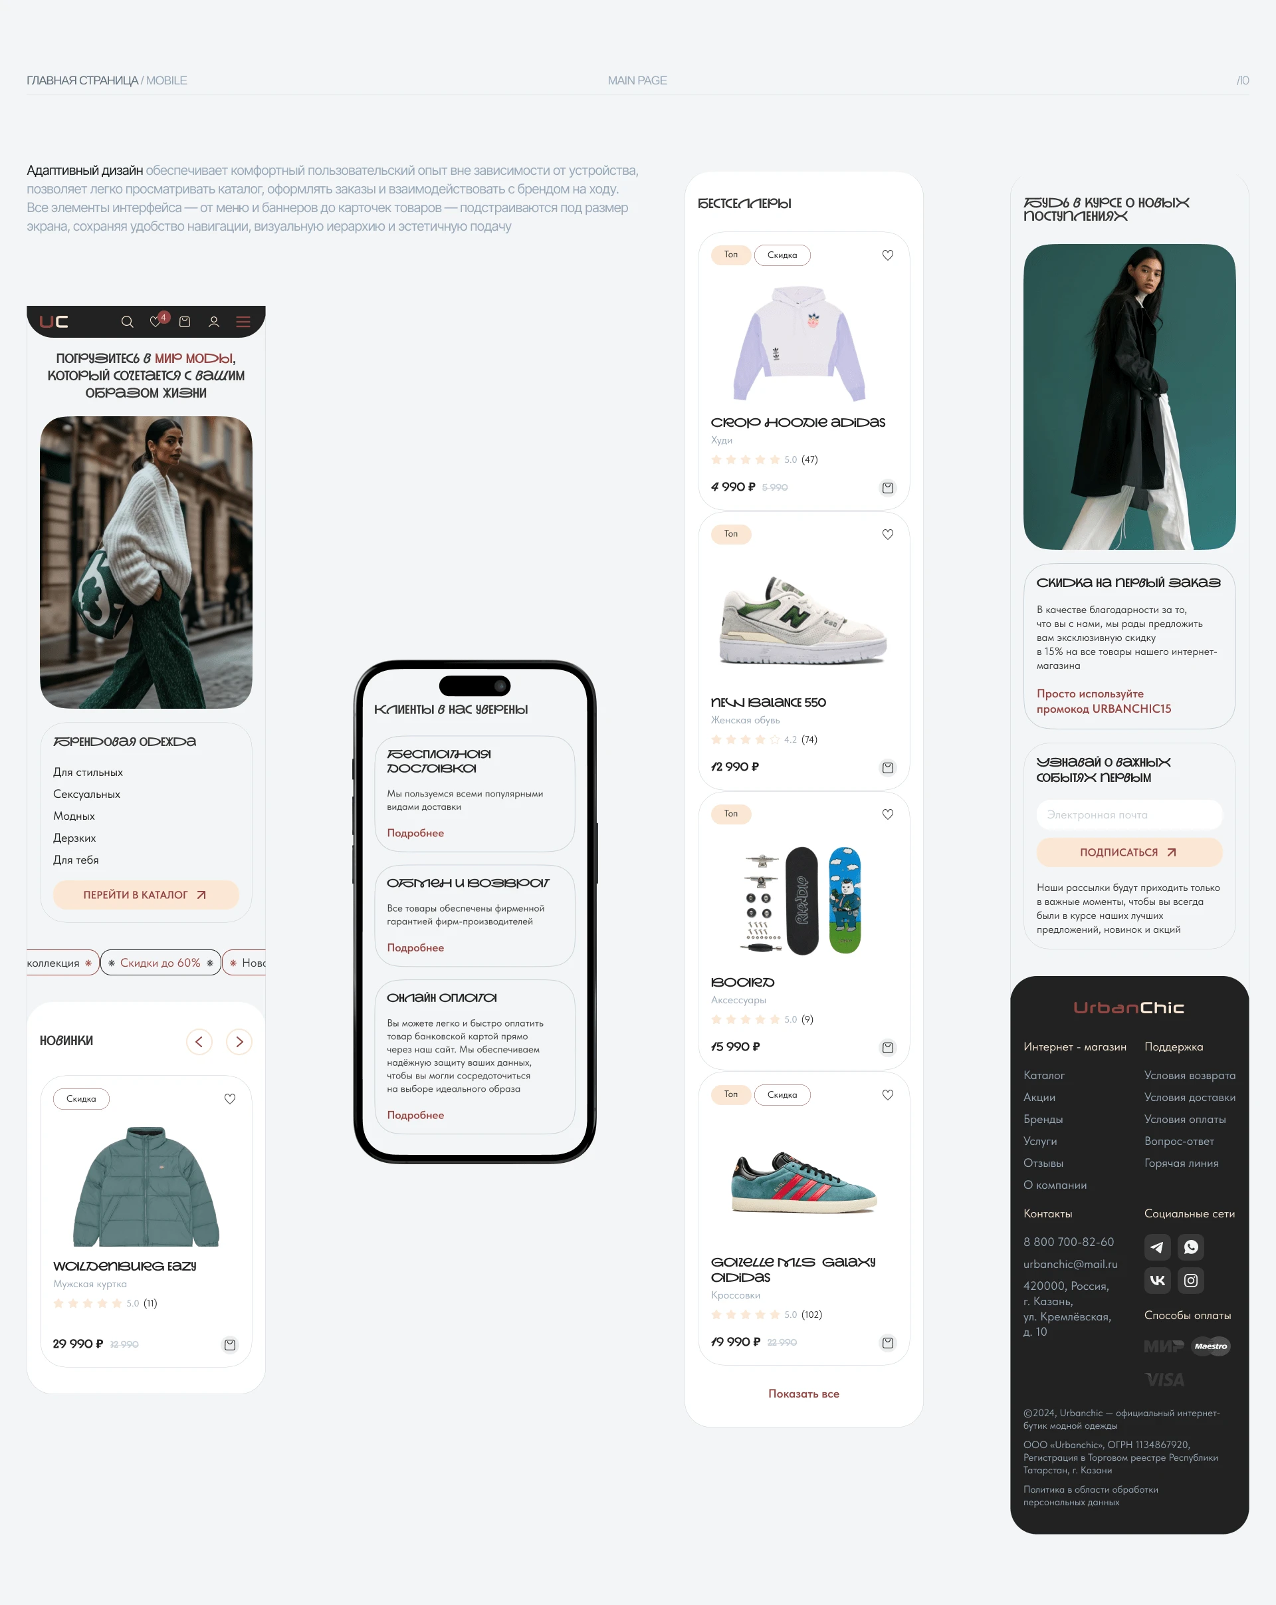Show next items with Новинки right arrow
The height and width of the screenshot is (1605, 1276).
tap(239, 1041)
